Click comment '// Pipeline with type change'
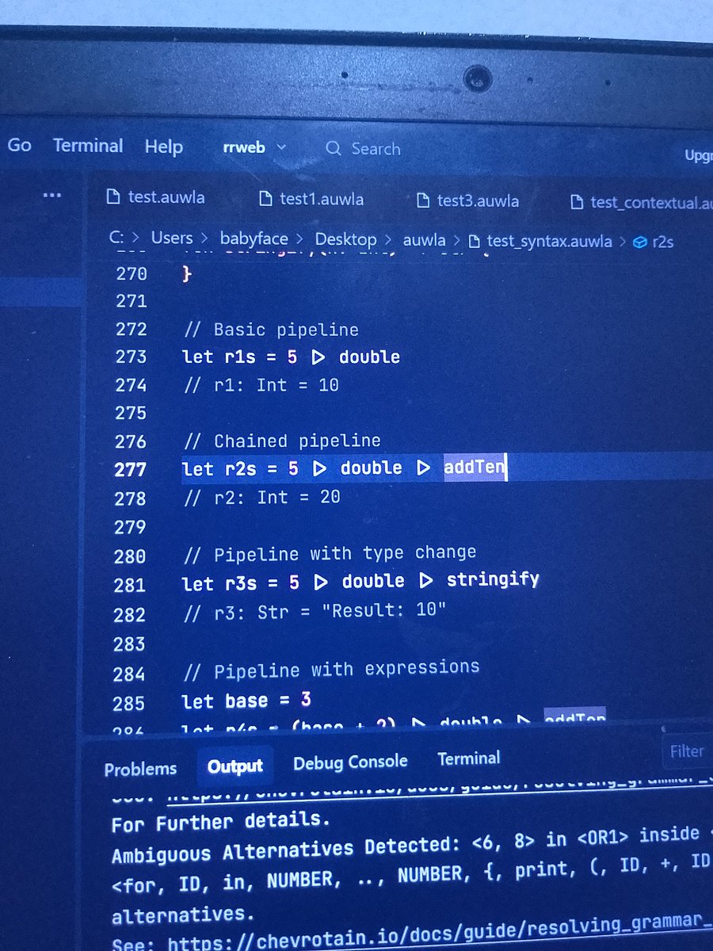Screen dimensions: 713x951 coord(329,553)
